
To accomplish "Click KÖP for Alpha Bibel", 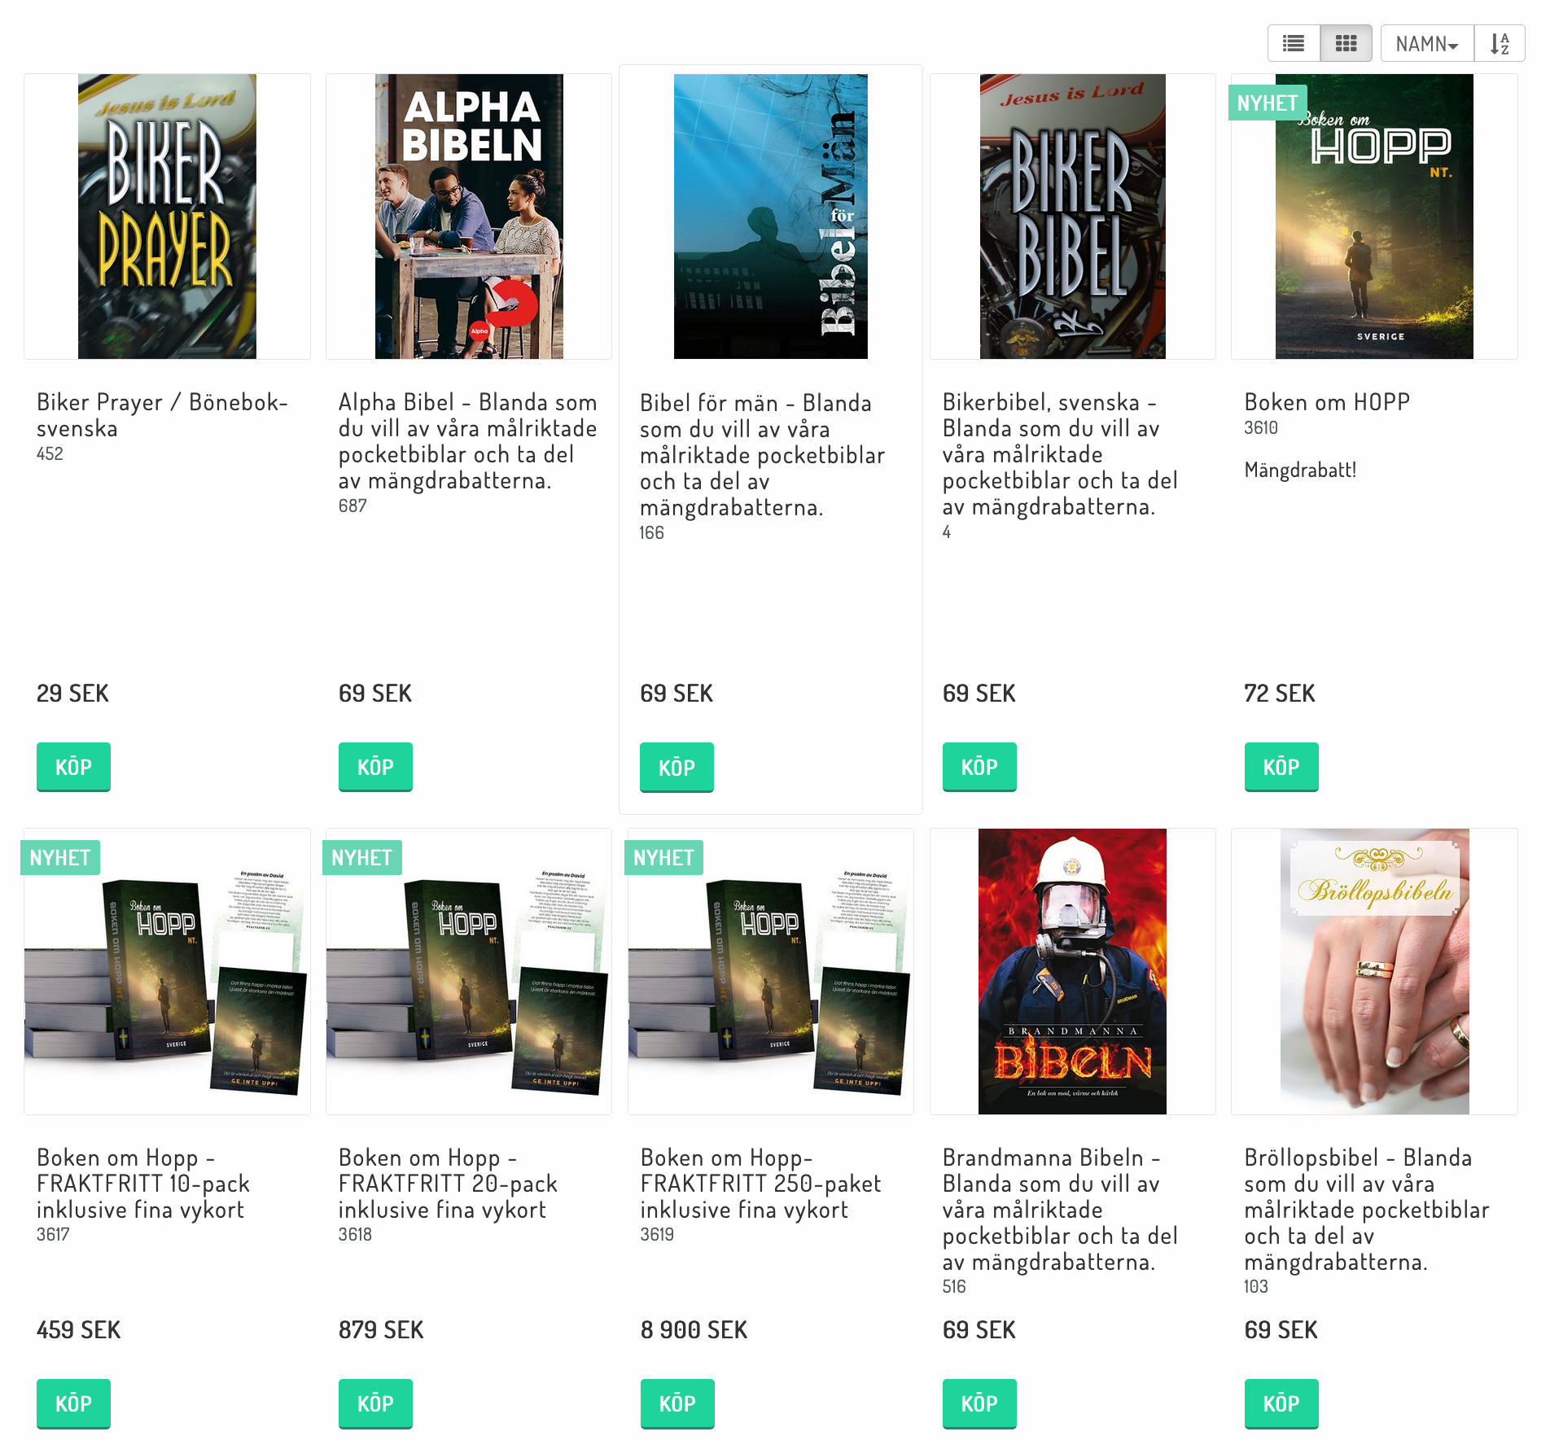I will pos(375,767).
